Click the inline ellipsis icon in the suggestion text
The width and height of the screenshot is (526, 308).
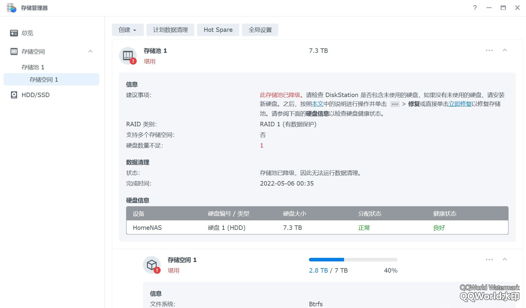395,104
